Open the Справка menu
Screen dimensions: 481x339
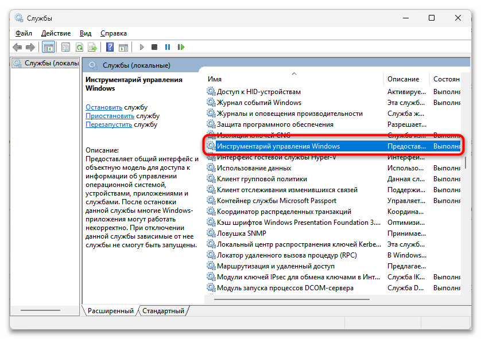[x=114, y=33]
